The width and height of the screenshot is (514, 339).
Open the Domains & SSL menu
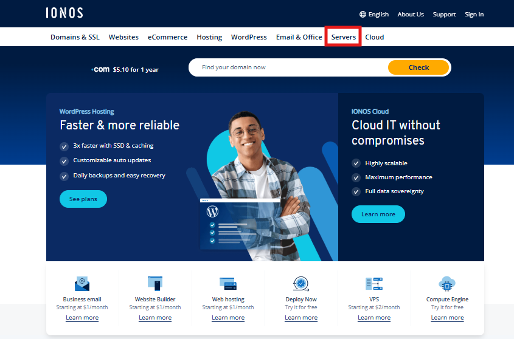tap(75, 37)
